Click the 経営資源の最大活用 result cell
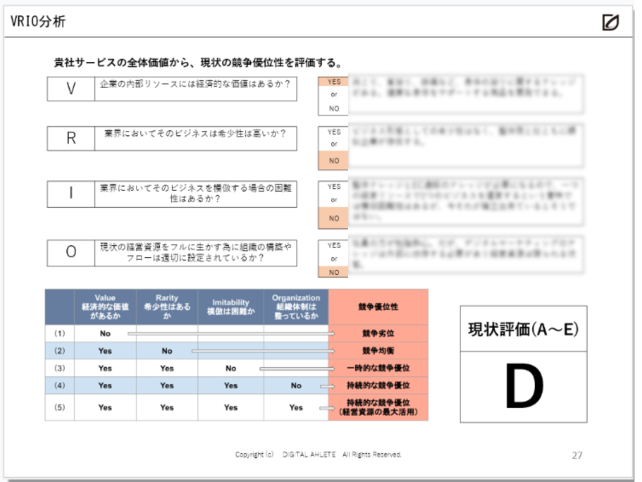 click(x=378, y=407)
